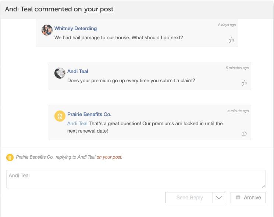
Task: Open Whitney Deterding's profile picture
Action: tap(47, 30)
